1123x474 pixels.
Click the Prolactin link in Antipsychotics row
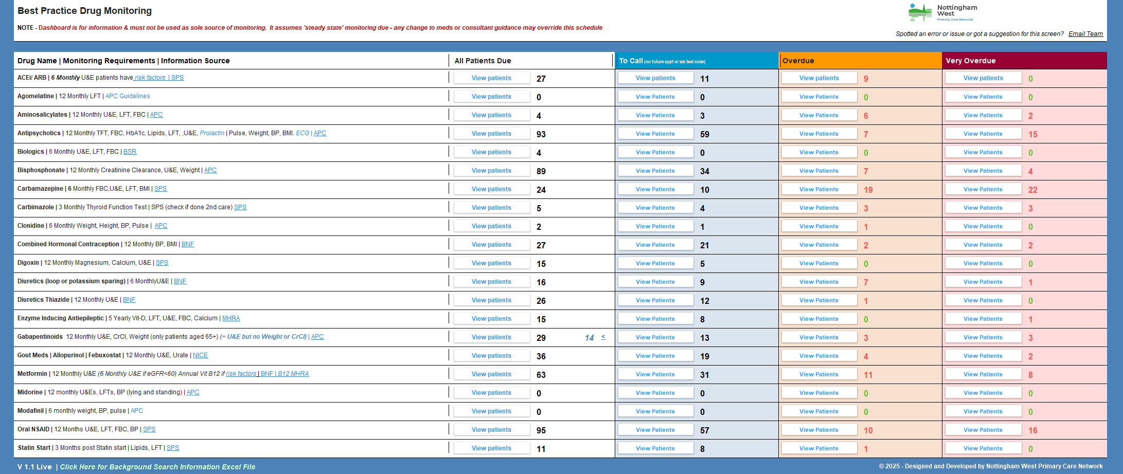click(x=212, y=133)
